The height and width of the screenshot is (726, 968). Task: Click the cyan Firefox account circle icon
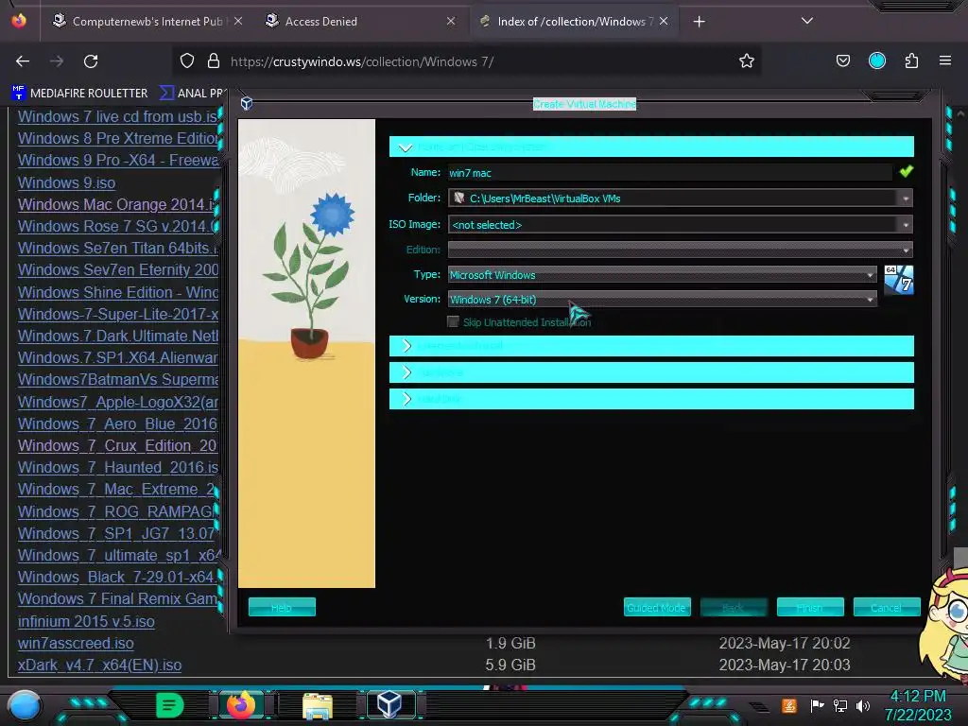click(x=876, y=60)
